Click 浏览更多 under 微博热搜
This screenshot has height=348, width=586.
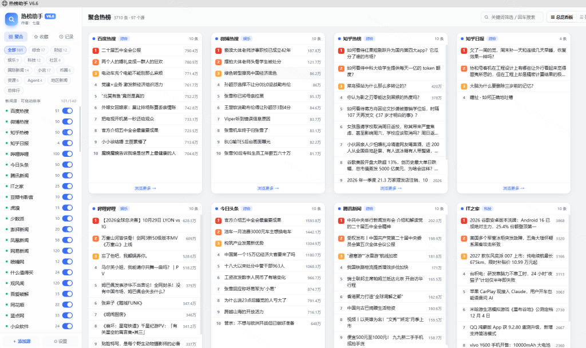[x=268, y=188]
